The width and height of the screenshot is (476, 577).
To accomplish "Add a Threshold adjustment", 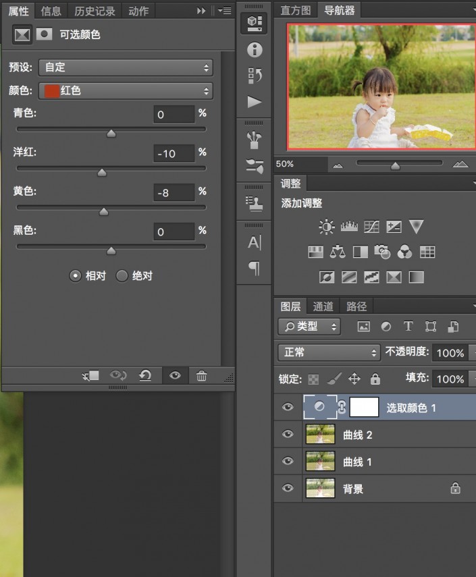I will coord(371,277).
